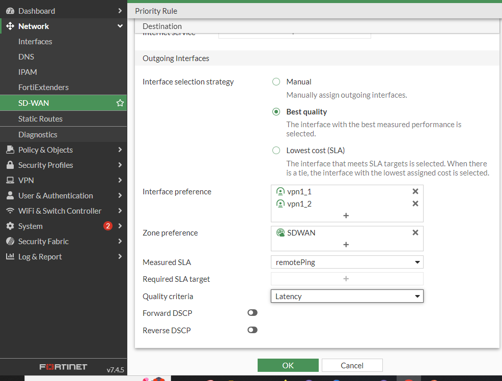This screenshot has height=381, width=502.
Task: Open the Measured SLA dropdown
Action: [x=347, y=262]
